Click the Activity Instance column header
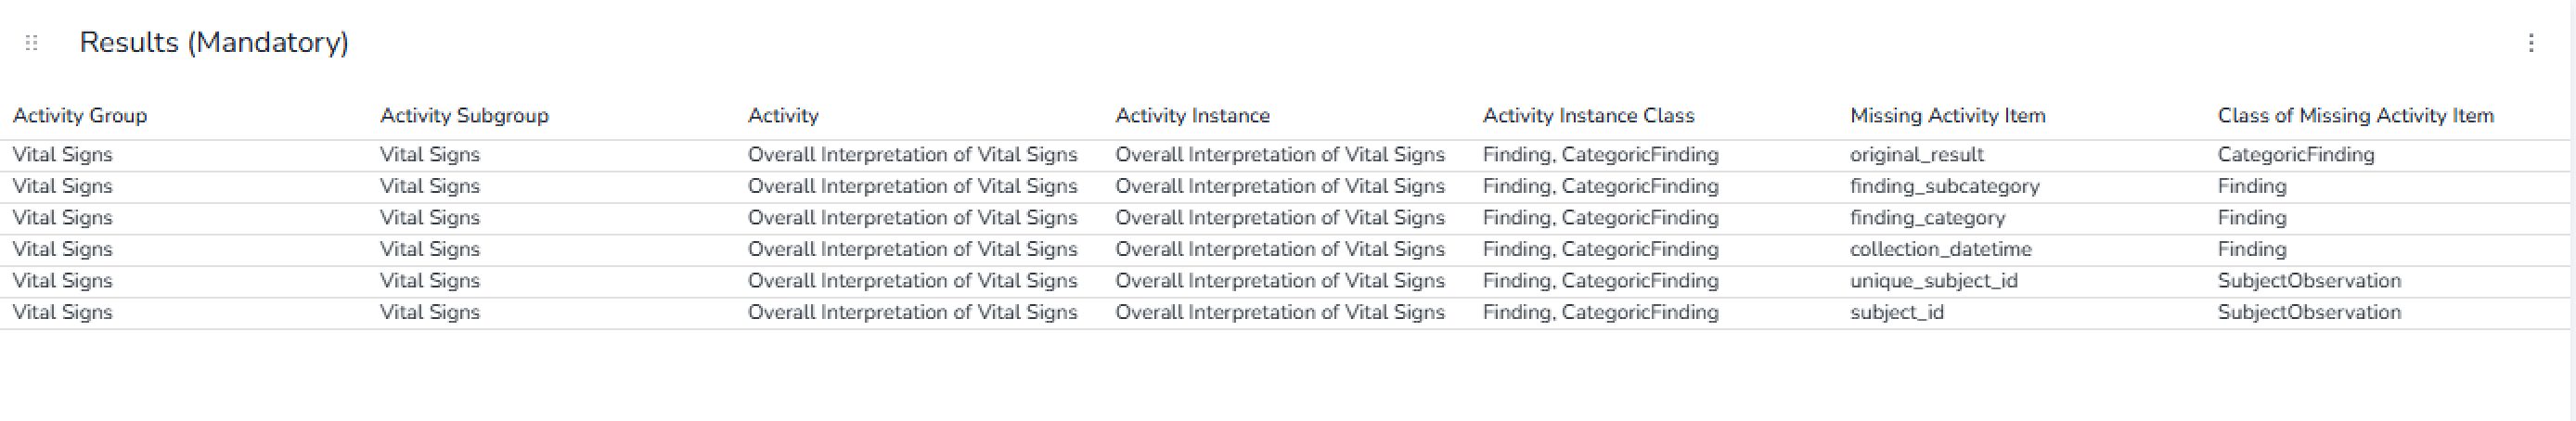2576x421 pixels. [1192, 116]
